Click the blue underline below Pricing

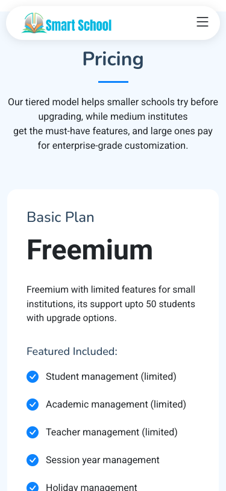click(x=113, y=82)
